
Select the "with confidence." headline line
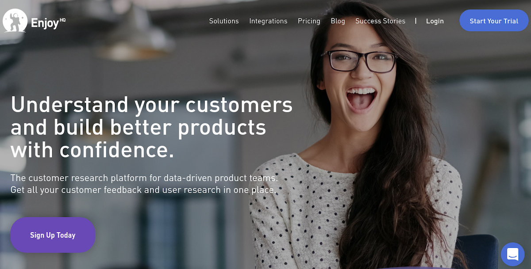click(x=92, y=150)
